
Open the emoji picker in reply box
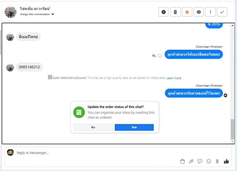(209, 161)
